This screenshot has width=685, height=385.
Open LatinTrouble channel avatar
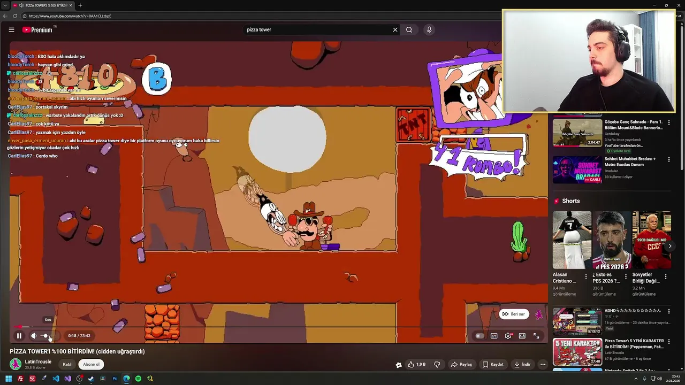16,364
